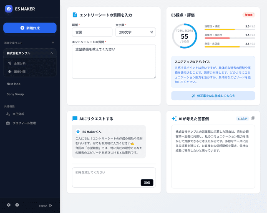Click the 自己分析 person search icon

[8, 114]
